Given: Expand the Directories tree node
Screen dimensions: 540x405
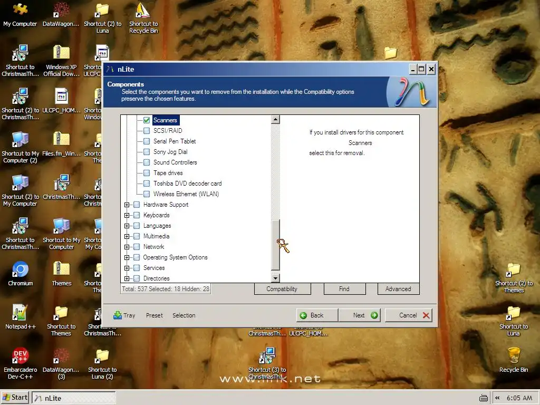Looking at the screenshot, I should click(127, 278).
